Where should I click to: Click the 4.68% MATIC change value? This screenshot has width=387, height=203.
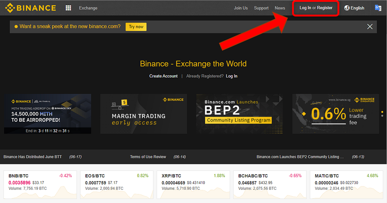pos(372,175)
